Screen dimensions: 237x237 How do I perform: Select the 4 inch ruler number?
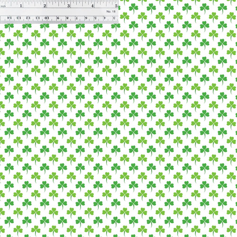[92, 6]
